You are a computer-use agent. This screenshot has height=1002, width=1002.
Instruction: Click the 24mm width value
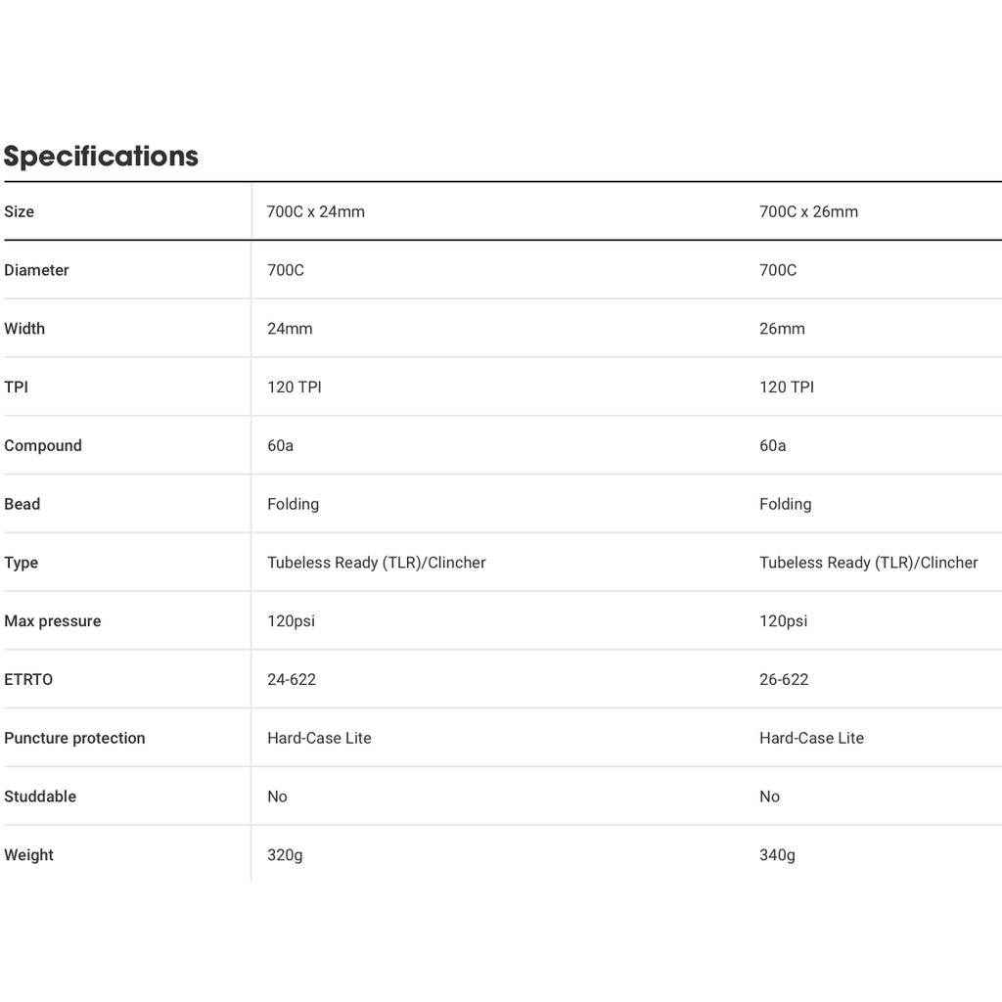pyautogui.click(x=290, y=329)
